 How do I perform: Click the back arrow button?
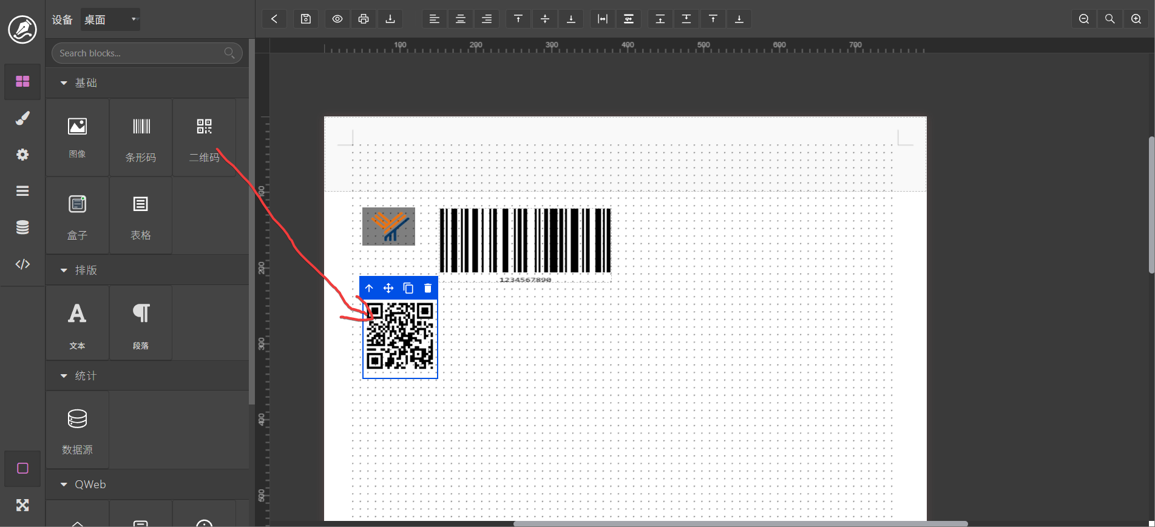pos(274,19)
